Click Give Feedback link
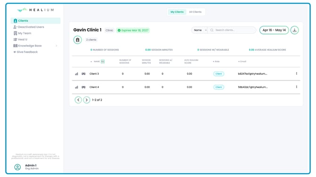Viewport: 316px width, 177px height. pos(25,52)
